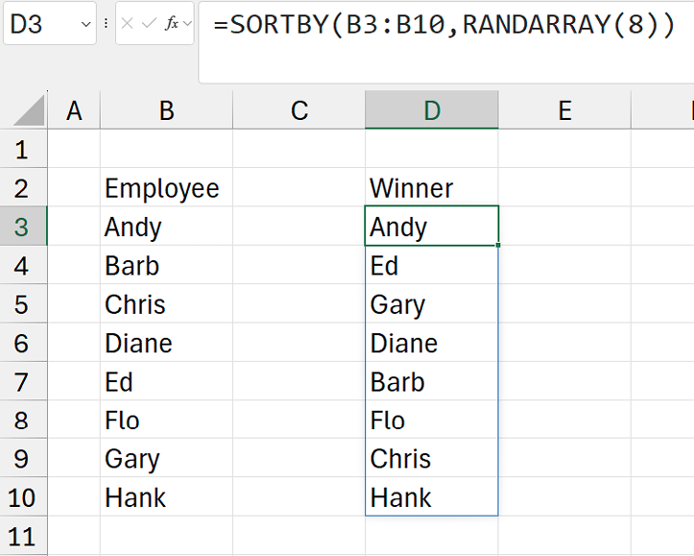Image resolution: width=694 pixels, height=556 pixels.
Task: Select column B header
Action: [166, 111]
